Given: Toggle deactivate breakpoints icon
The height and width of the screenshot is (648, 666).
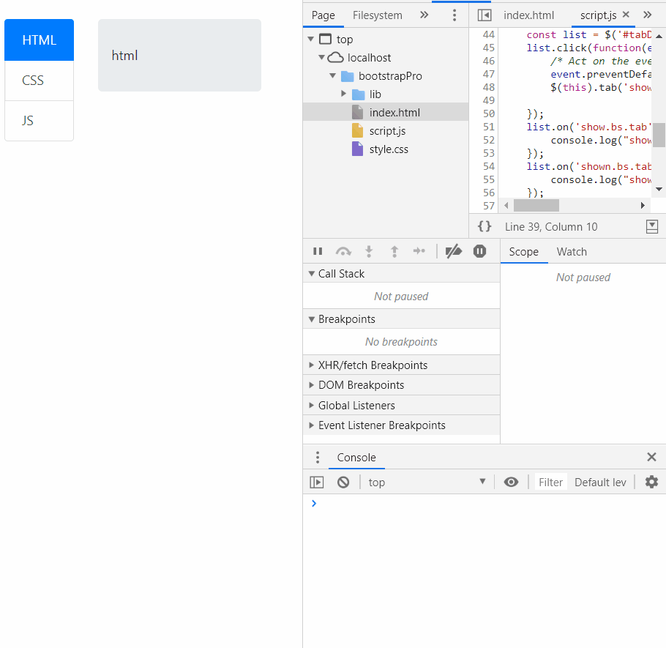Looking at the screenshot, I should (x=453, y=251).
